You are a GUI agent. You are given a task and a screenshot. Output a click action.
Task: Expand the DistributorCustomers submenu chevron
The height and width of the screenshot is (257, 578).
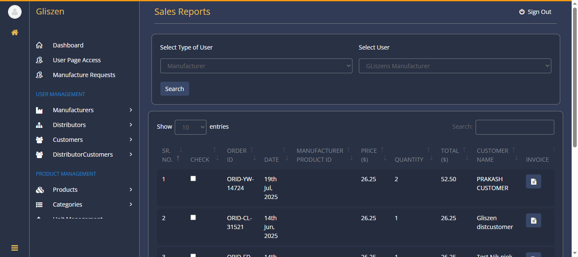coord(131,155)
